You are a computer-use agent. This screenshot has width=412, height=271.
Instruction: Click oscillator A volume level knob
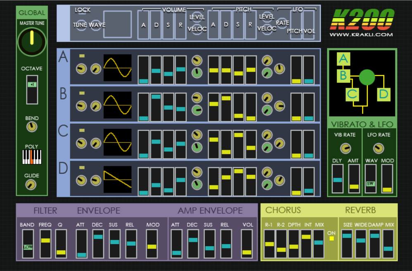197,60
